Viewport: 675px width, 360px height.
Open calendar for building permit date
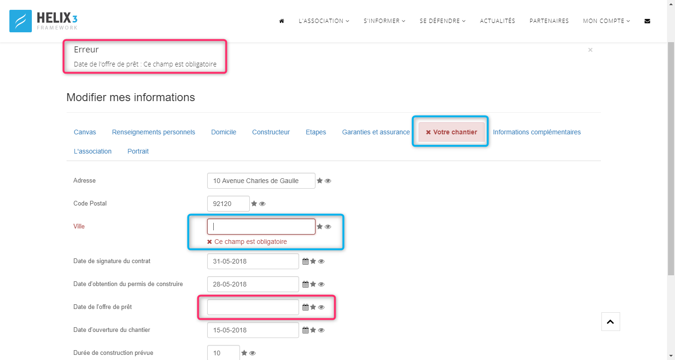(x=305, y=285)
